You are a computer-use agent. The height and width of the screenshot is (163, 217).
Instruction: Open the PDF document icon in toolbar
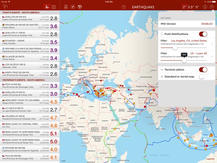pos(66,7)
